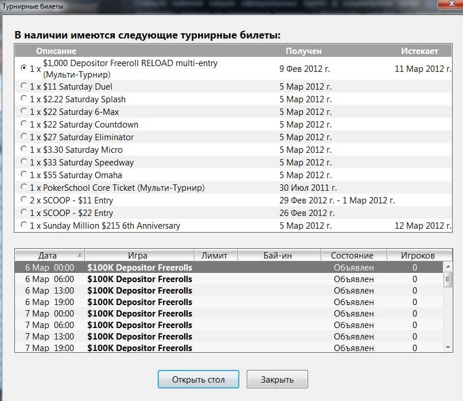Click the 11 Мар 2012 г. expiry date

click(x=423, y=69)
